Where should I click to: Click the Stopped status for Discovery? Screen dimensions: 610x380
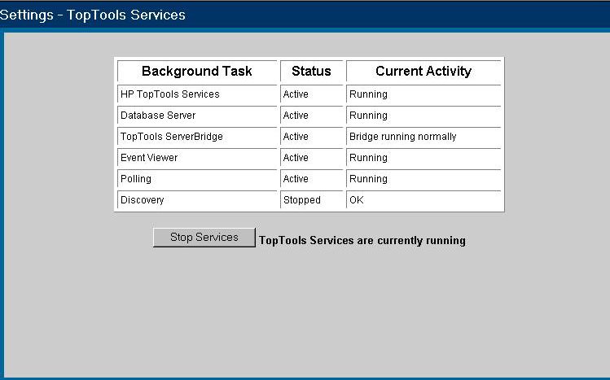click(312, 199)
